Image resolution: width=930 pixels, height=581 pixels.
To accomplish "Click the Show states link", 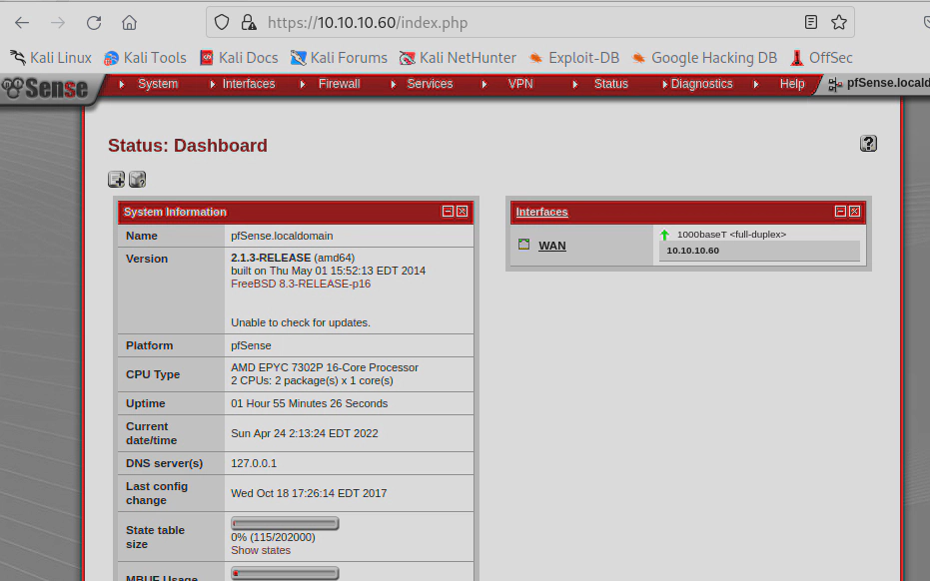I will click(x=261, y=550).
